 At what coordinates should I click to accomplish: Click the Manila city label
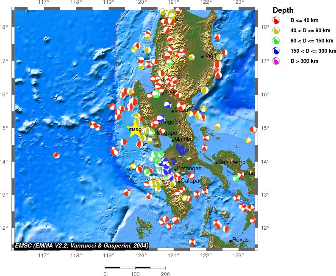(183, 139)
